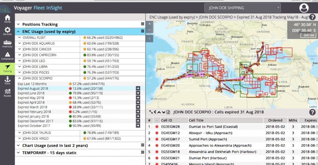This screenshot has height=165, width=318.
Task: Zoom out on the map
Action: (149, 30)
